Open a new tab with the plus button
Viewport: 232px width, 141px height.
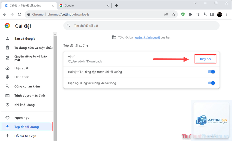pos(117,6)
